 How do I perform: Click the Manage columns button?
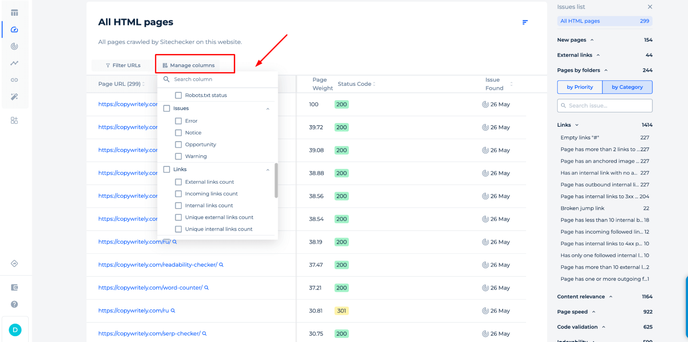[x=189, y=65]
